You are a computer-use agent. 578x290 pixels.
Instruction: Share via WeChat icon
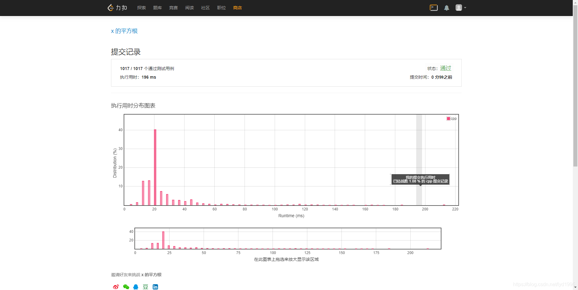point(126,287)
